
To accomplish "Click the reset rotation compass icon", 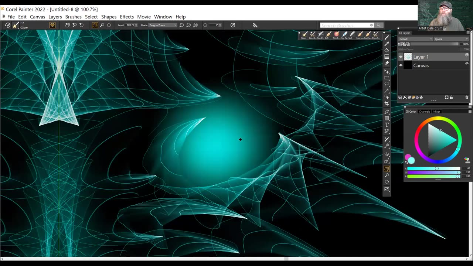I will [x=233, y=25].
